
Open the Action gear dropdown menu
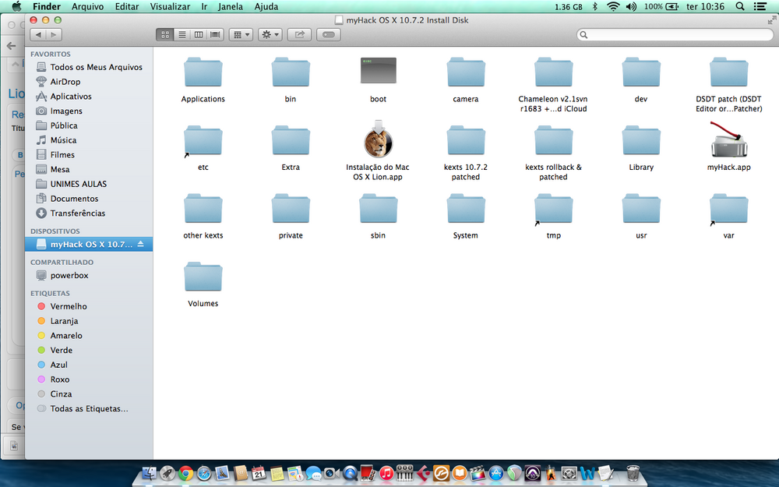pyautogui.click(x=270, y=34)
